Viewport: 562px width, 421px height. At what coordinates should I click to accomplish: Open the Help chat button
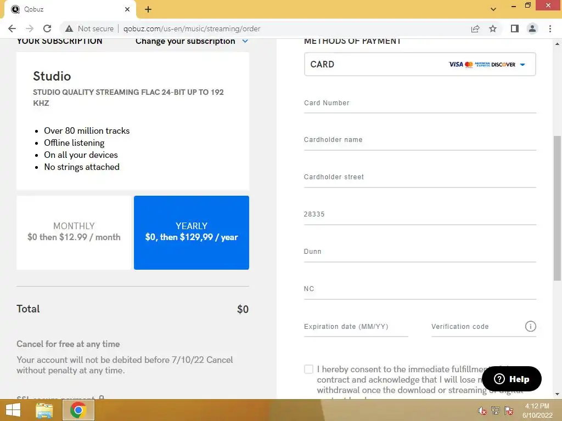coord(512,379)
